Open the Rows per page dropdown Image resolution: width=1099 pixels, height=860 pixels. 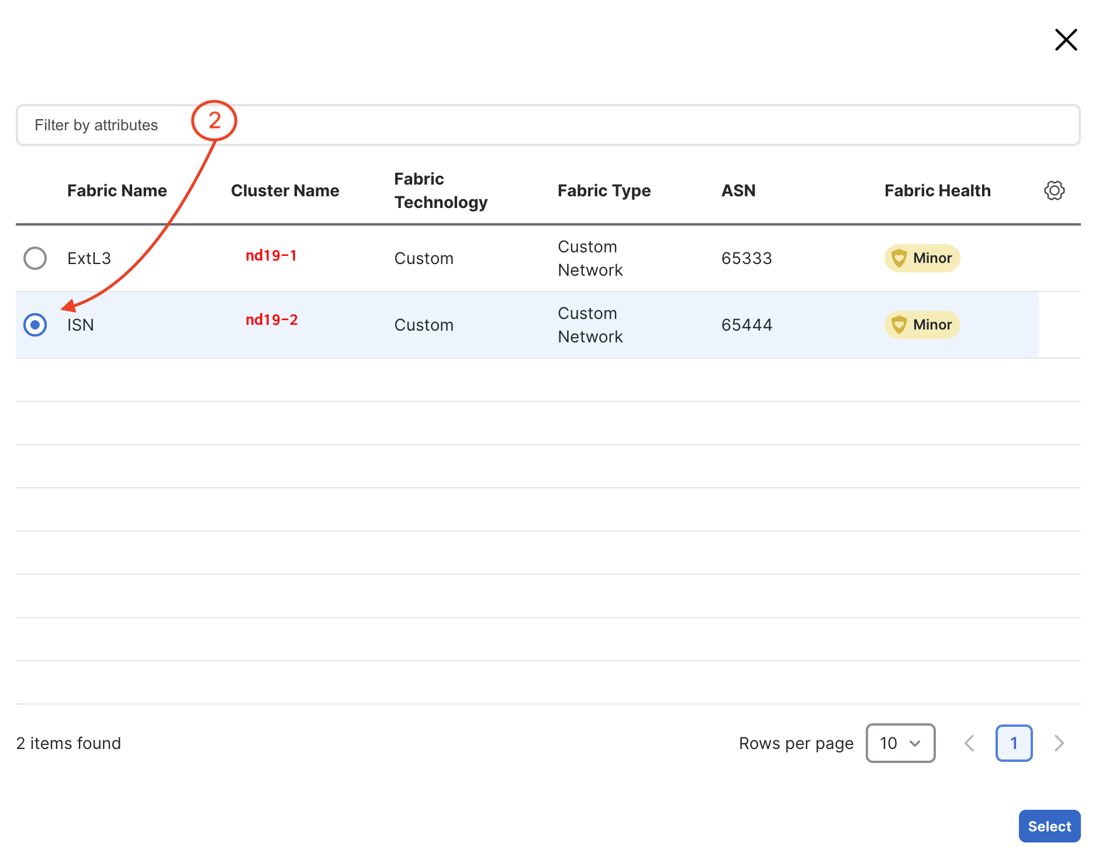900,743
